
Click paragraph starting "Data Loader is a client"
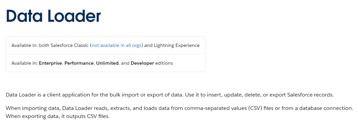coord(170,95)
